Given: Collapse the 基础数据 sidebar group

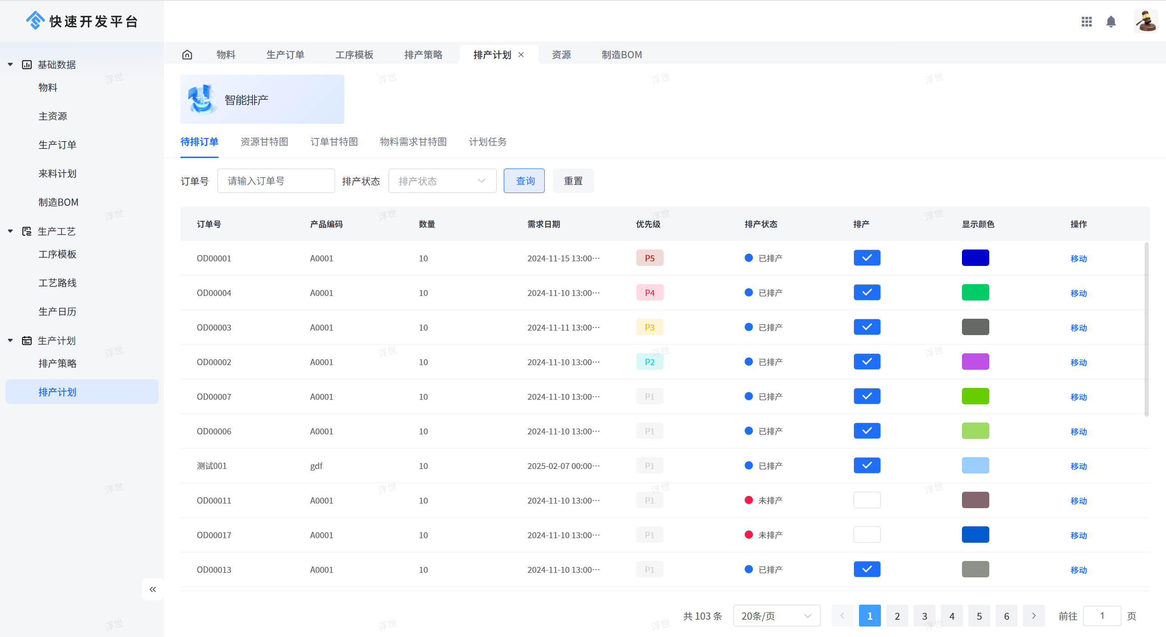Looking at the screenshot, I should pos(10,65).
